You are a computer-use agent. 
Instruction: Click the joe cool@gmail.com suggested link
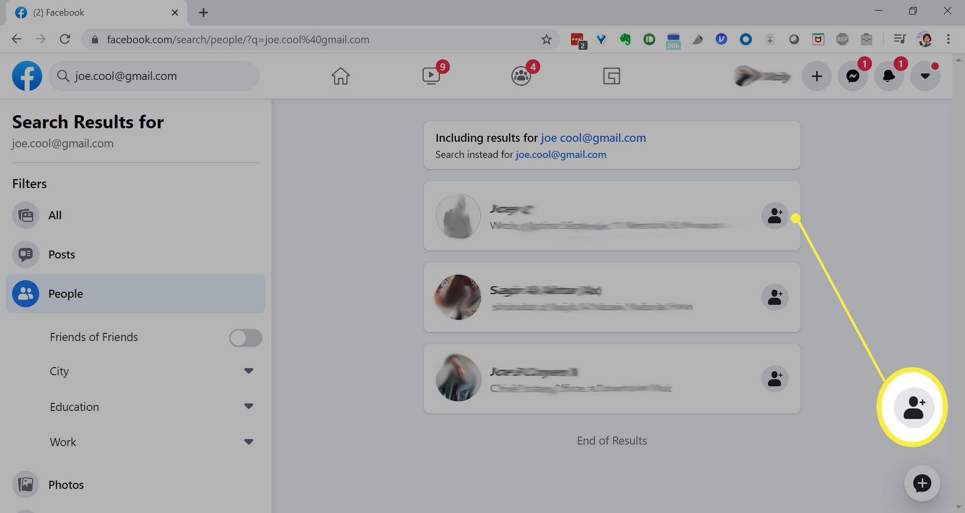(593, 138)
